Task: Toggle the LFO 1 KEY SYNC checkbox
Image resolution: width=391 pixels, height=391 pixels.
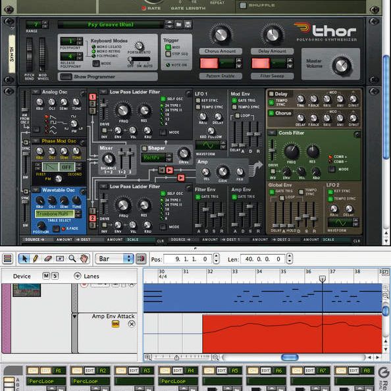Action: (198, 100)
